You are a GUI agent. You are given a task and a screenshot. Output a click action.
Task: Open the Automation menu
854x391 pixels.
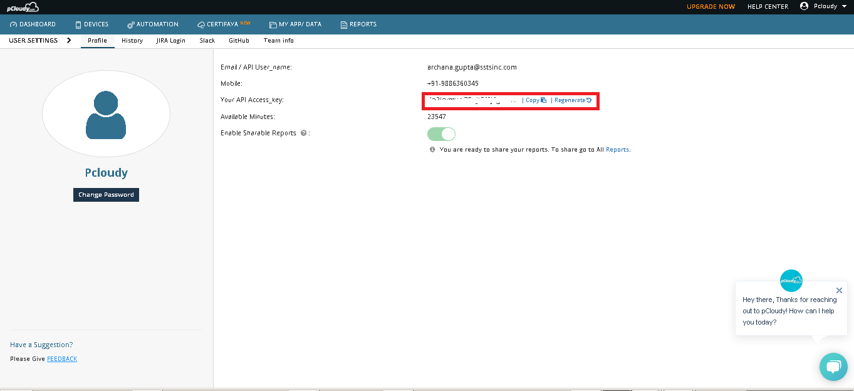[153, 24]
